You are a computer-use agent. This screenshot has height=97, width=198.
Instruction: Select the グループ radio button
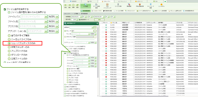coord(65,31)
